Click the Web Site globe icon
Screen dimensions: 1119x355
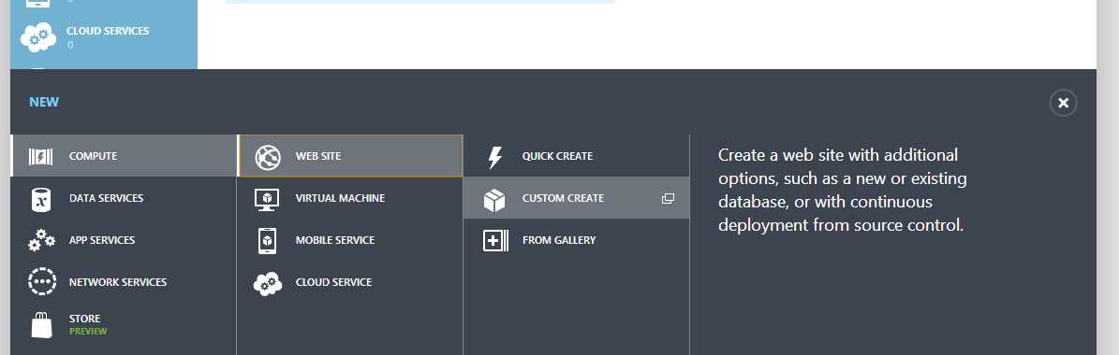pos(269,157)
